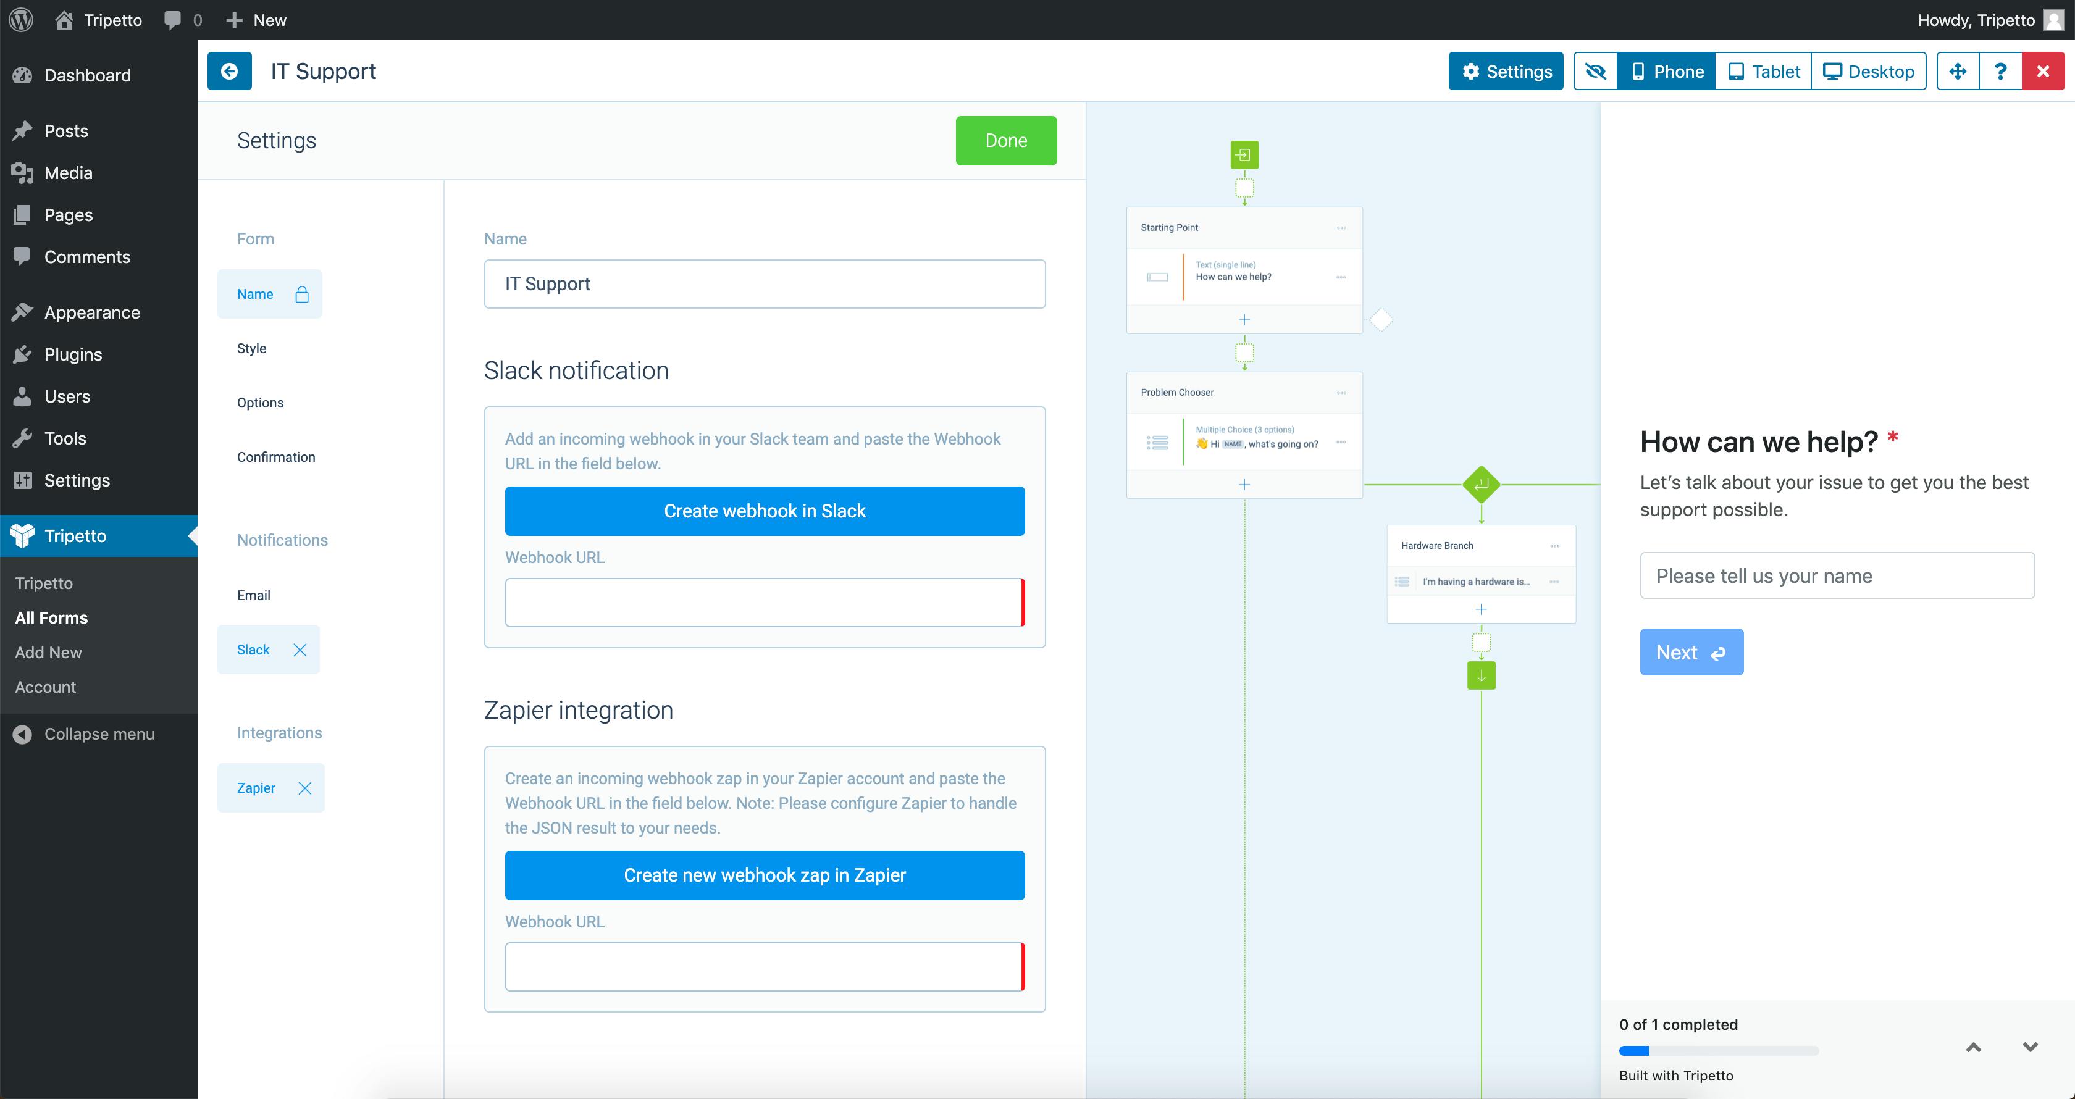Click the WordPress logo icon
This screenshot has height=1099, width=2075.
(21, 19)
